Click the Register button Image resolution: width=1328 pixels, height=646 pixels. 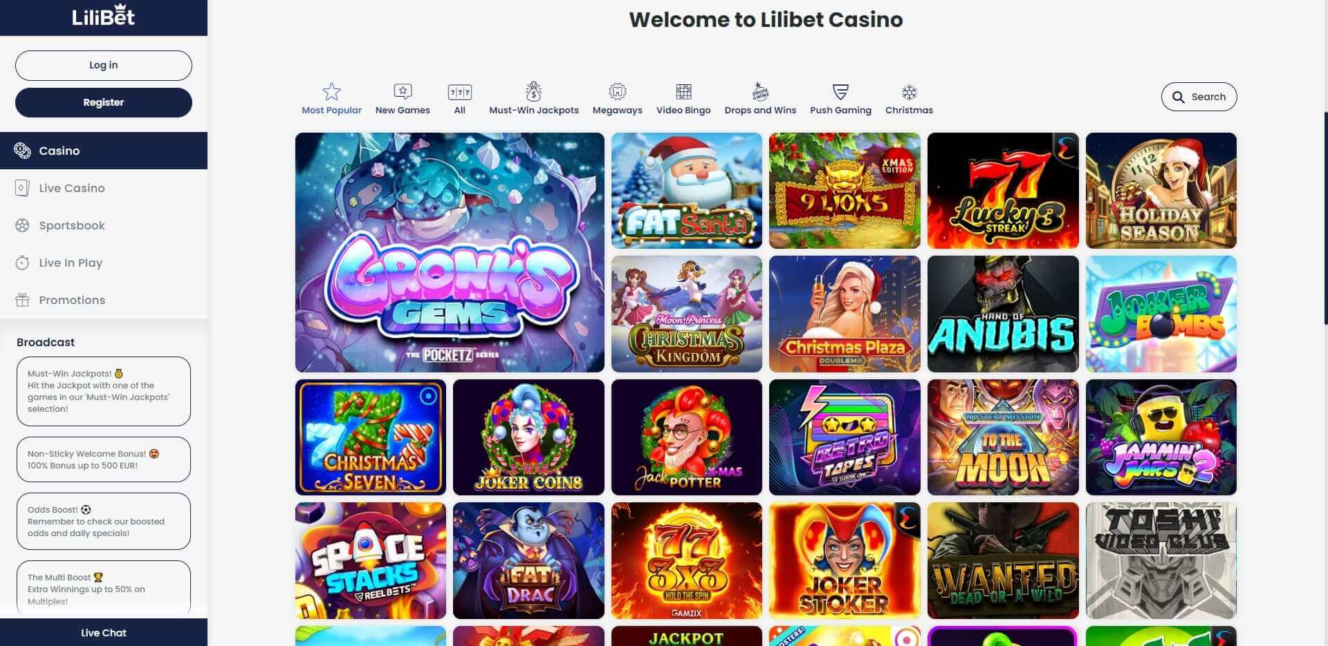(104, 102)
